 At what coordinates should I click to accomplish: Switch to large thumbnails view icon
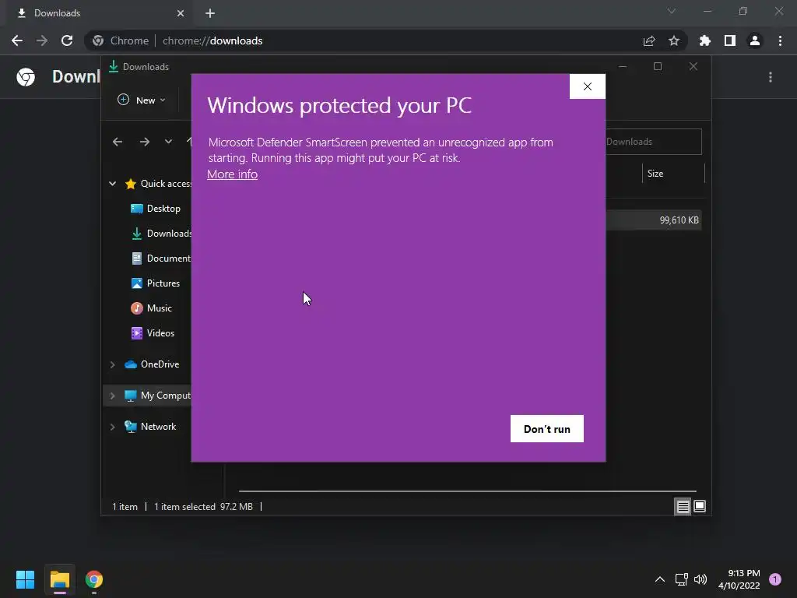click(x=700, y=506)
